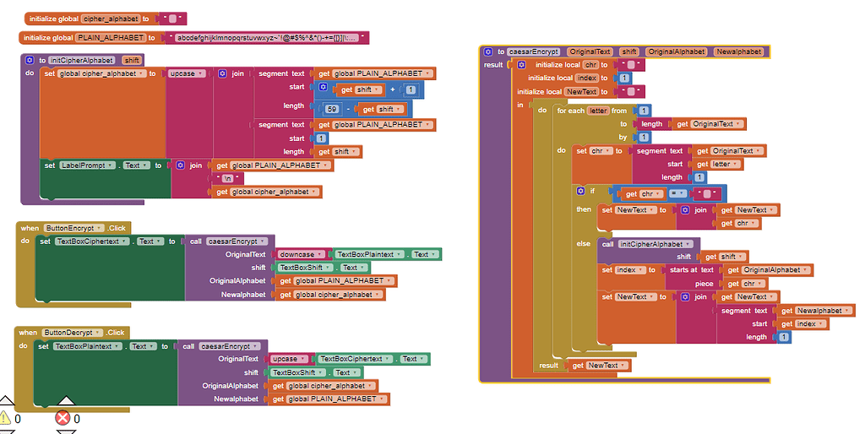The width and height of the screenshot is (865, 434).
Task: Click gear icon on the shift + 1 math block
Action: point(323,89)
